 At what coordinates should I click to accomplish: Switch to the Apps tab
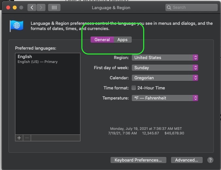pyautogui.click(x=123, y=40)
